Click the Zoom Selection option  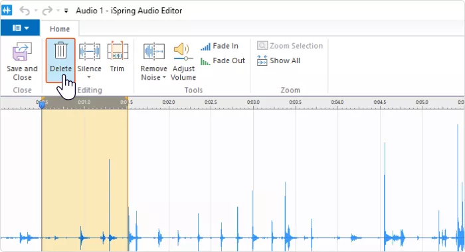pos(290,46)
